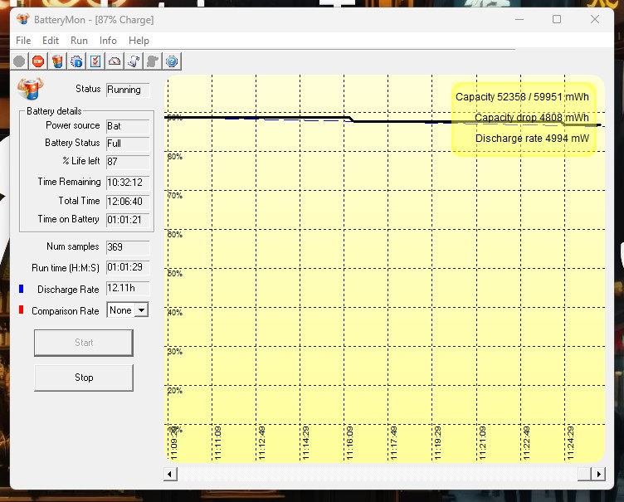
Task: Click the Capacity drop 4808 mWh text
Action: click(x=532, y=118)
